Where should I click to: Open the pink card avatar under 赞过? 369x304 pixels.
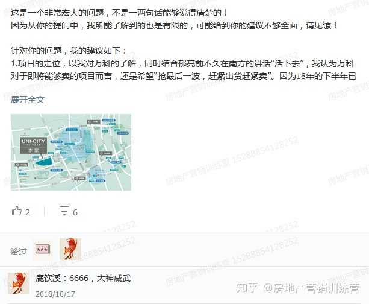click(43, 249)
